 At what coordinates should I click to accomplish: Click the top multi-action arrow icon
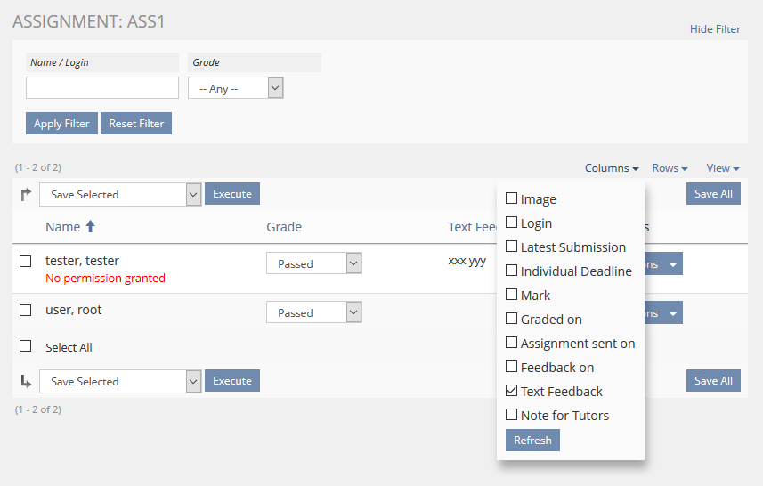pyautogui.click(x=26, y=194)
